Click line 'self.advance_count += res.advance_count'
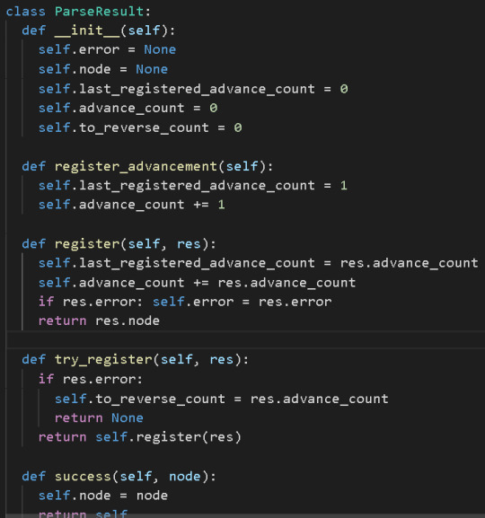The image size is (485, 518). 197,283
